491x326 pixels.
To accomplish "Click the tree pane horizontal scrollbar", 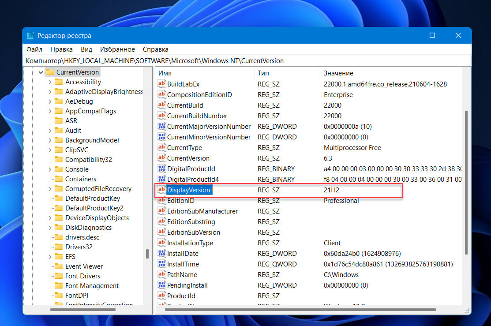I will (83, 310).
